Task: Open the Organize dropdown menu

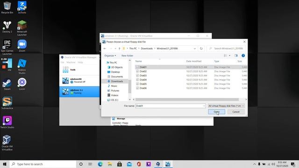Action: (x=110, y=56)
